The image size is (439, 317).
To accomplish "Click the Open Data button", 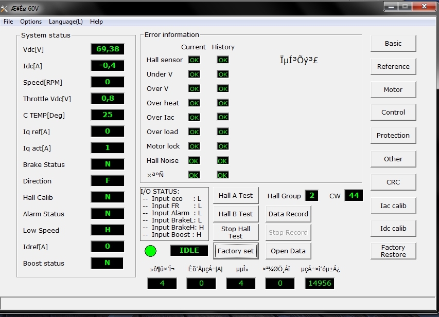I will [x=288, y=251].
